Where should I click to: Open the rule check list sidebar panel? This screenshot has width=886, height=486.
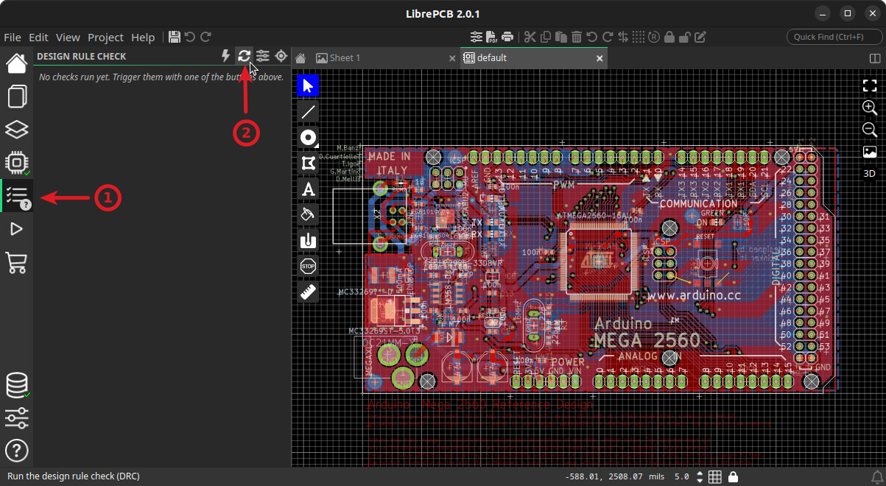tap(16, 196)
